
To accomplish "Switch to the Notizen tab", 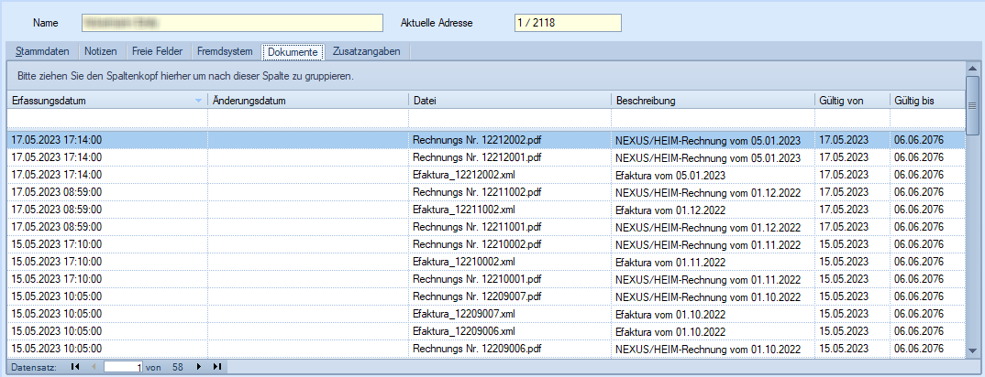I will 101,51.
